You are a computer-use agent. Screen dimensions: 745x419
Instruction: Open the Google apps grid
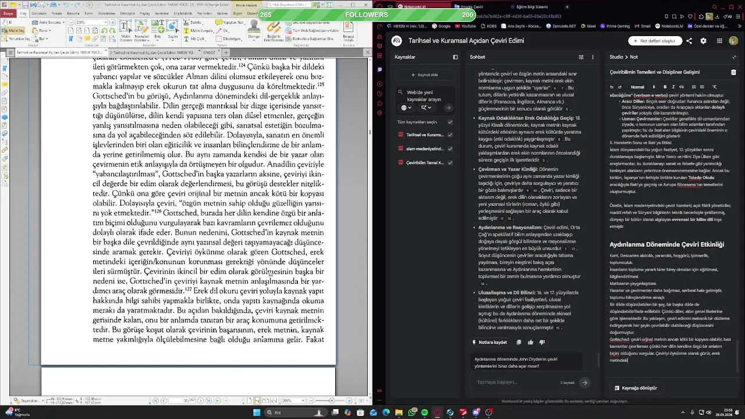pos(719,41)
